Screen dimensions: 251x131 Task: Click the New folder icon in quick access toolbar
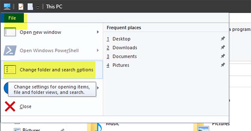point(30,6)
